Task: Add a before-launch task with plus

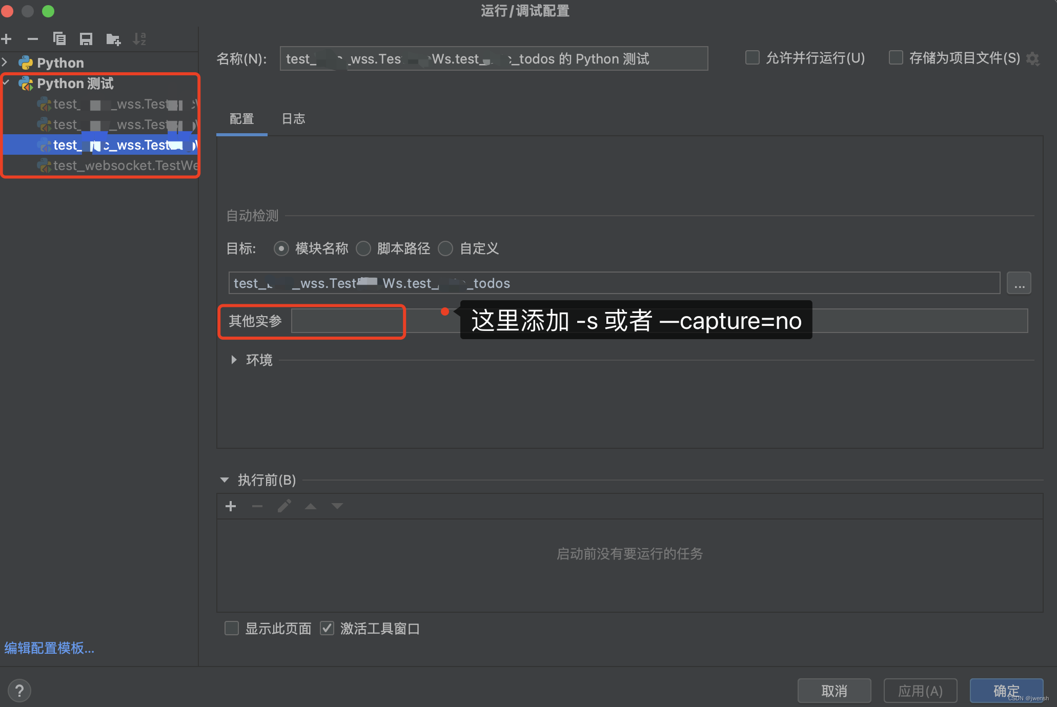Action: click(x=231, y=506)
